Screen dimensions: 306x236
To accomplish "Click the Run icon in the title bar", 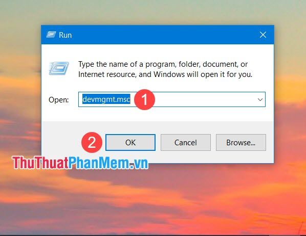I will pyautogui.click(x=51, y=35).
